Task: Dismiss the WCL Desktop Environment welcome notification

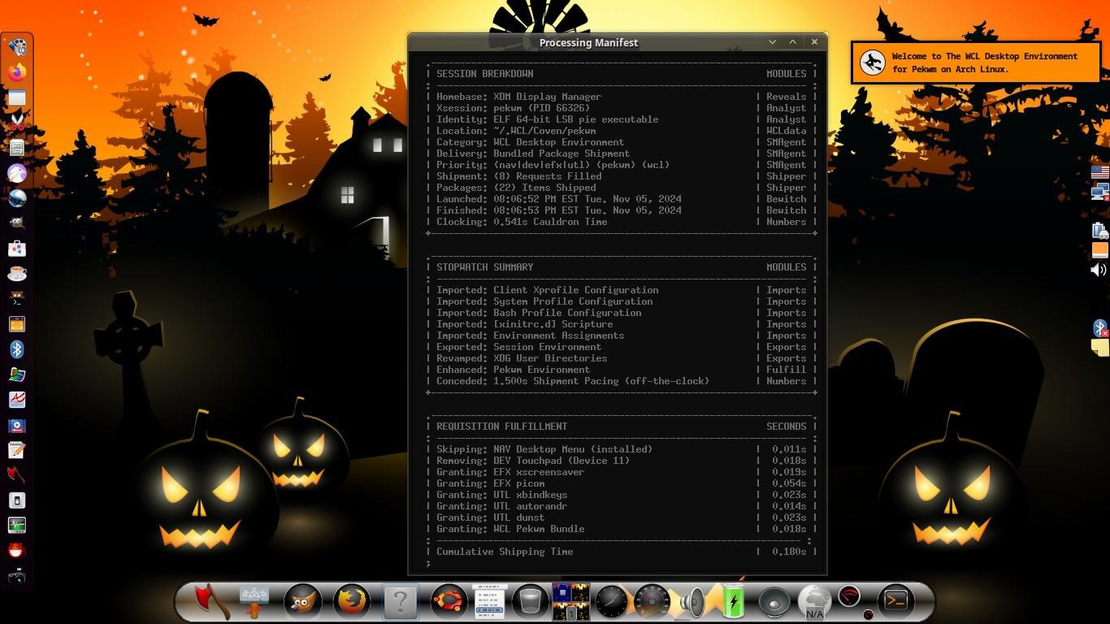Action: pos(975,63)
